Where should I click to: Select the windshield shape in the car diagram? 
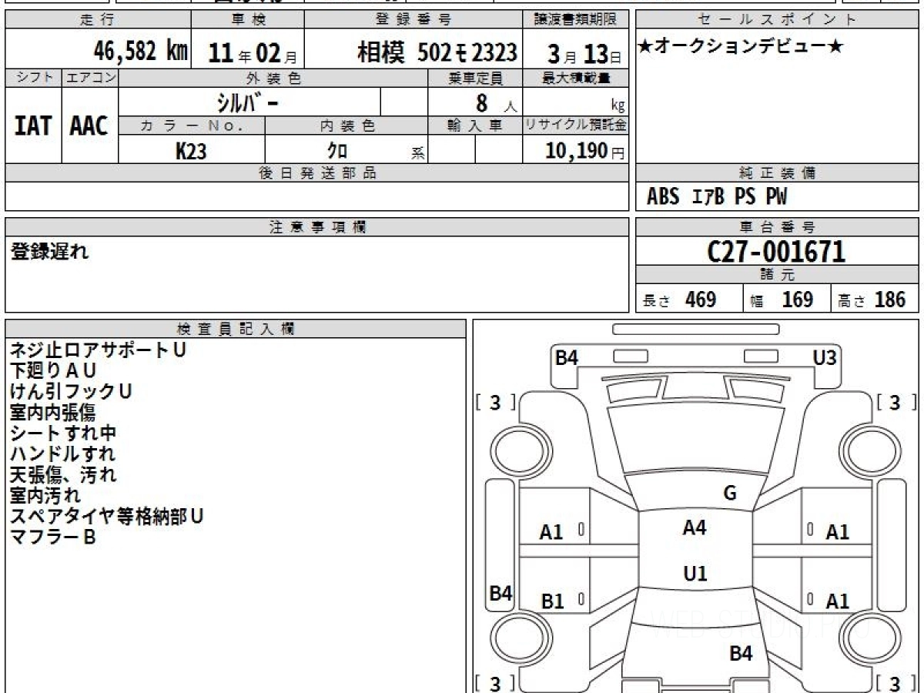coord(694,439)
